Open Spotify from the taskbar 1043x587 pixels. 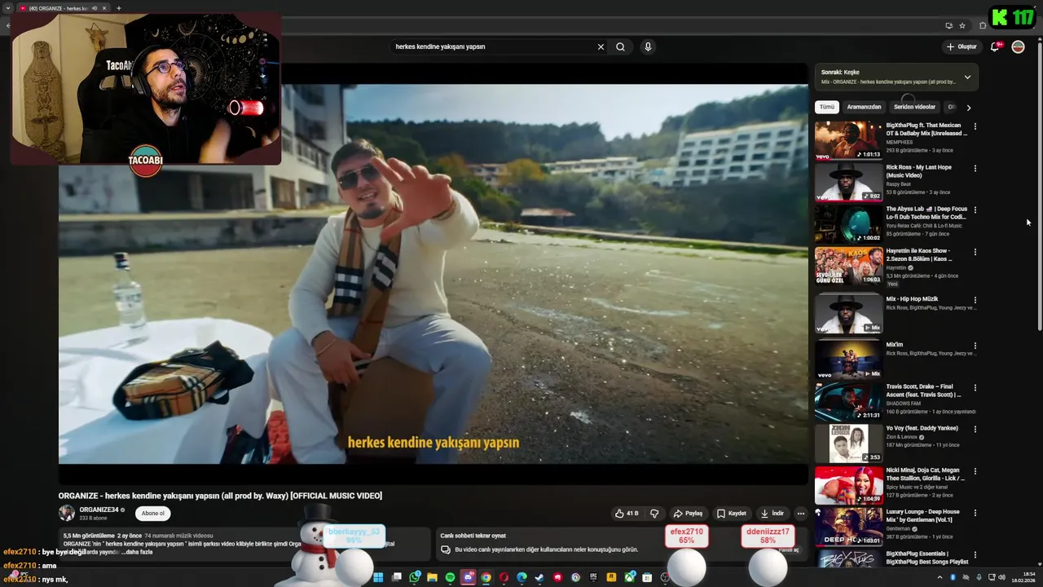click(451, 577)
